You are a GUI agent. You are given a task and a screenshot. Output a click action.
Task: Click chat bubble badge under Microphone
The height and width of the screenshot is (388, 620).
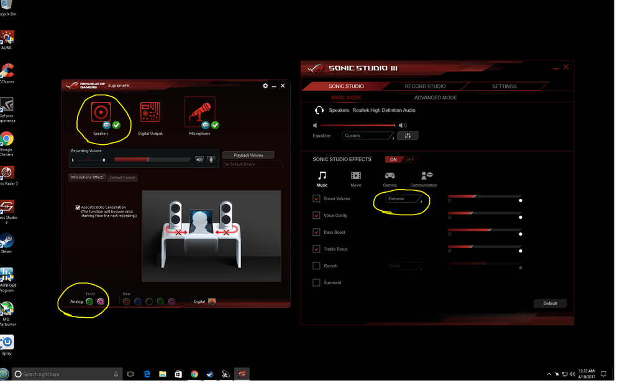205,126
